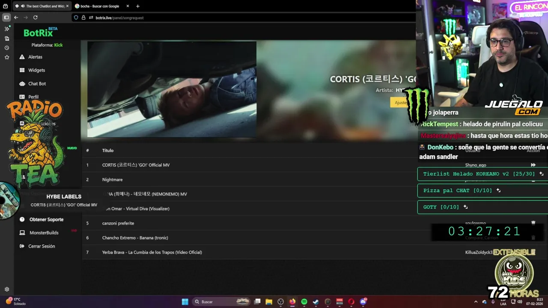548x308 pixels.
Task: Click the address bar URL field
Action: pyautogui.click(x=244, y=18)
